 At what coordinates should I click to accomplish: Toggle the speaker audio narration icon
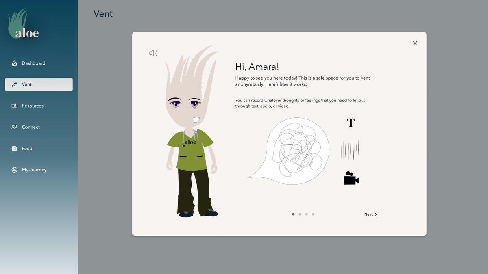pos(153,53)
